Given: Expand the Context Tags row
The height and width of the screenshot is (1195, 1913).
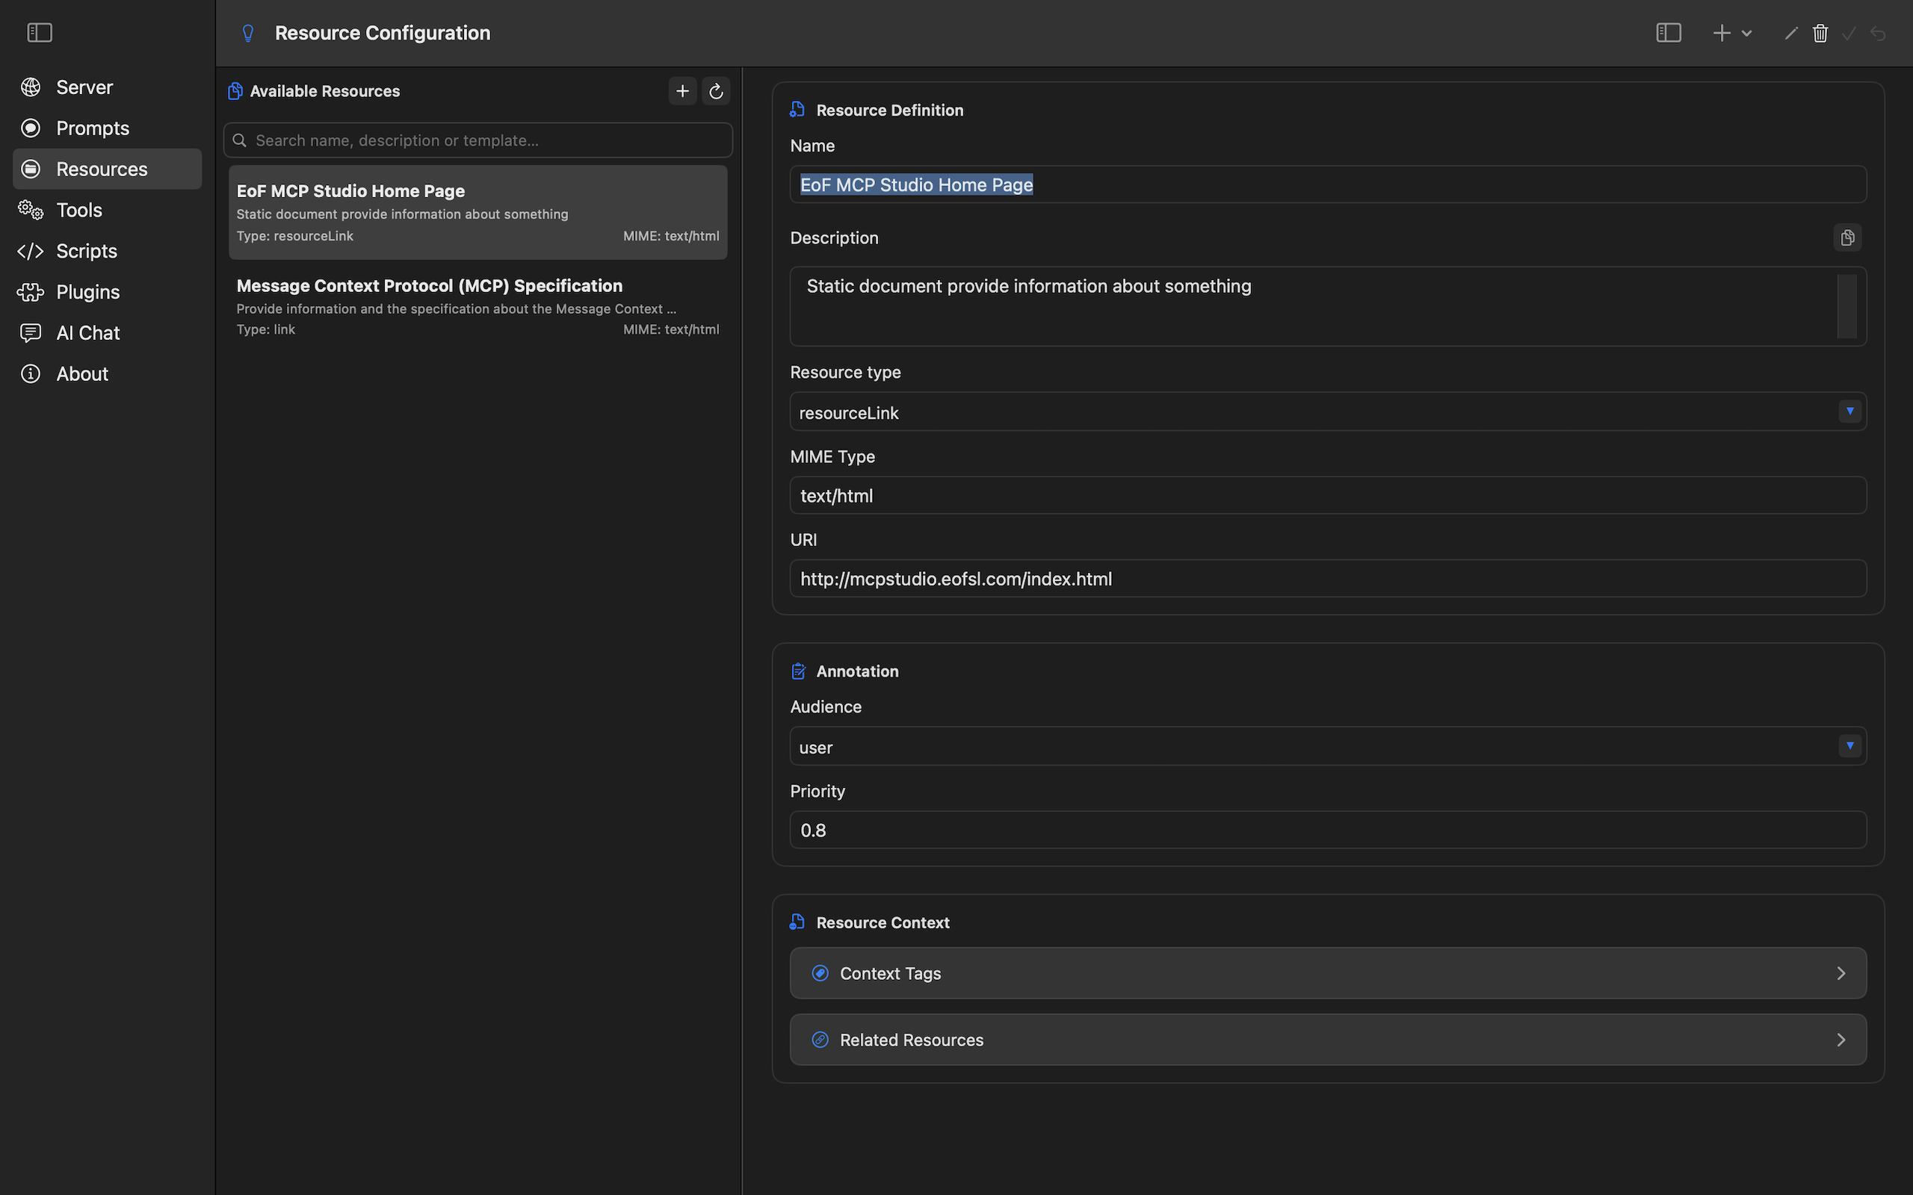Looking at the screenshot, I should 1328,974.
